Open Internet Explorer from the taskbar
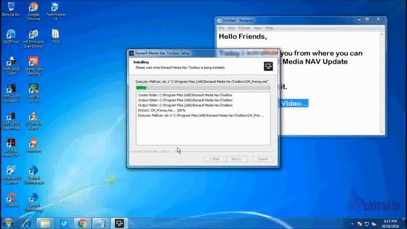 click(27, 223)
